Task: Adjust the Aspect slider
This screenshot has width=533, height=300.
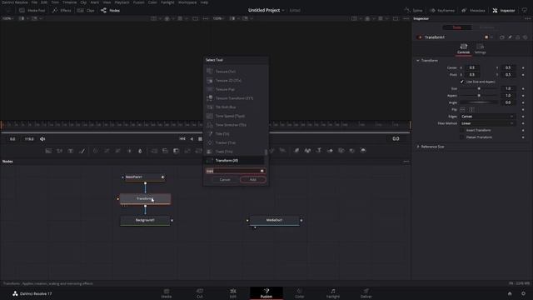Action: [x=479, y=96]
